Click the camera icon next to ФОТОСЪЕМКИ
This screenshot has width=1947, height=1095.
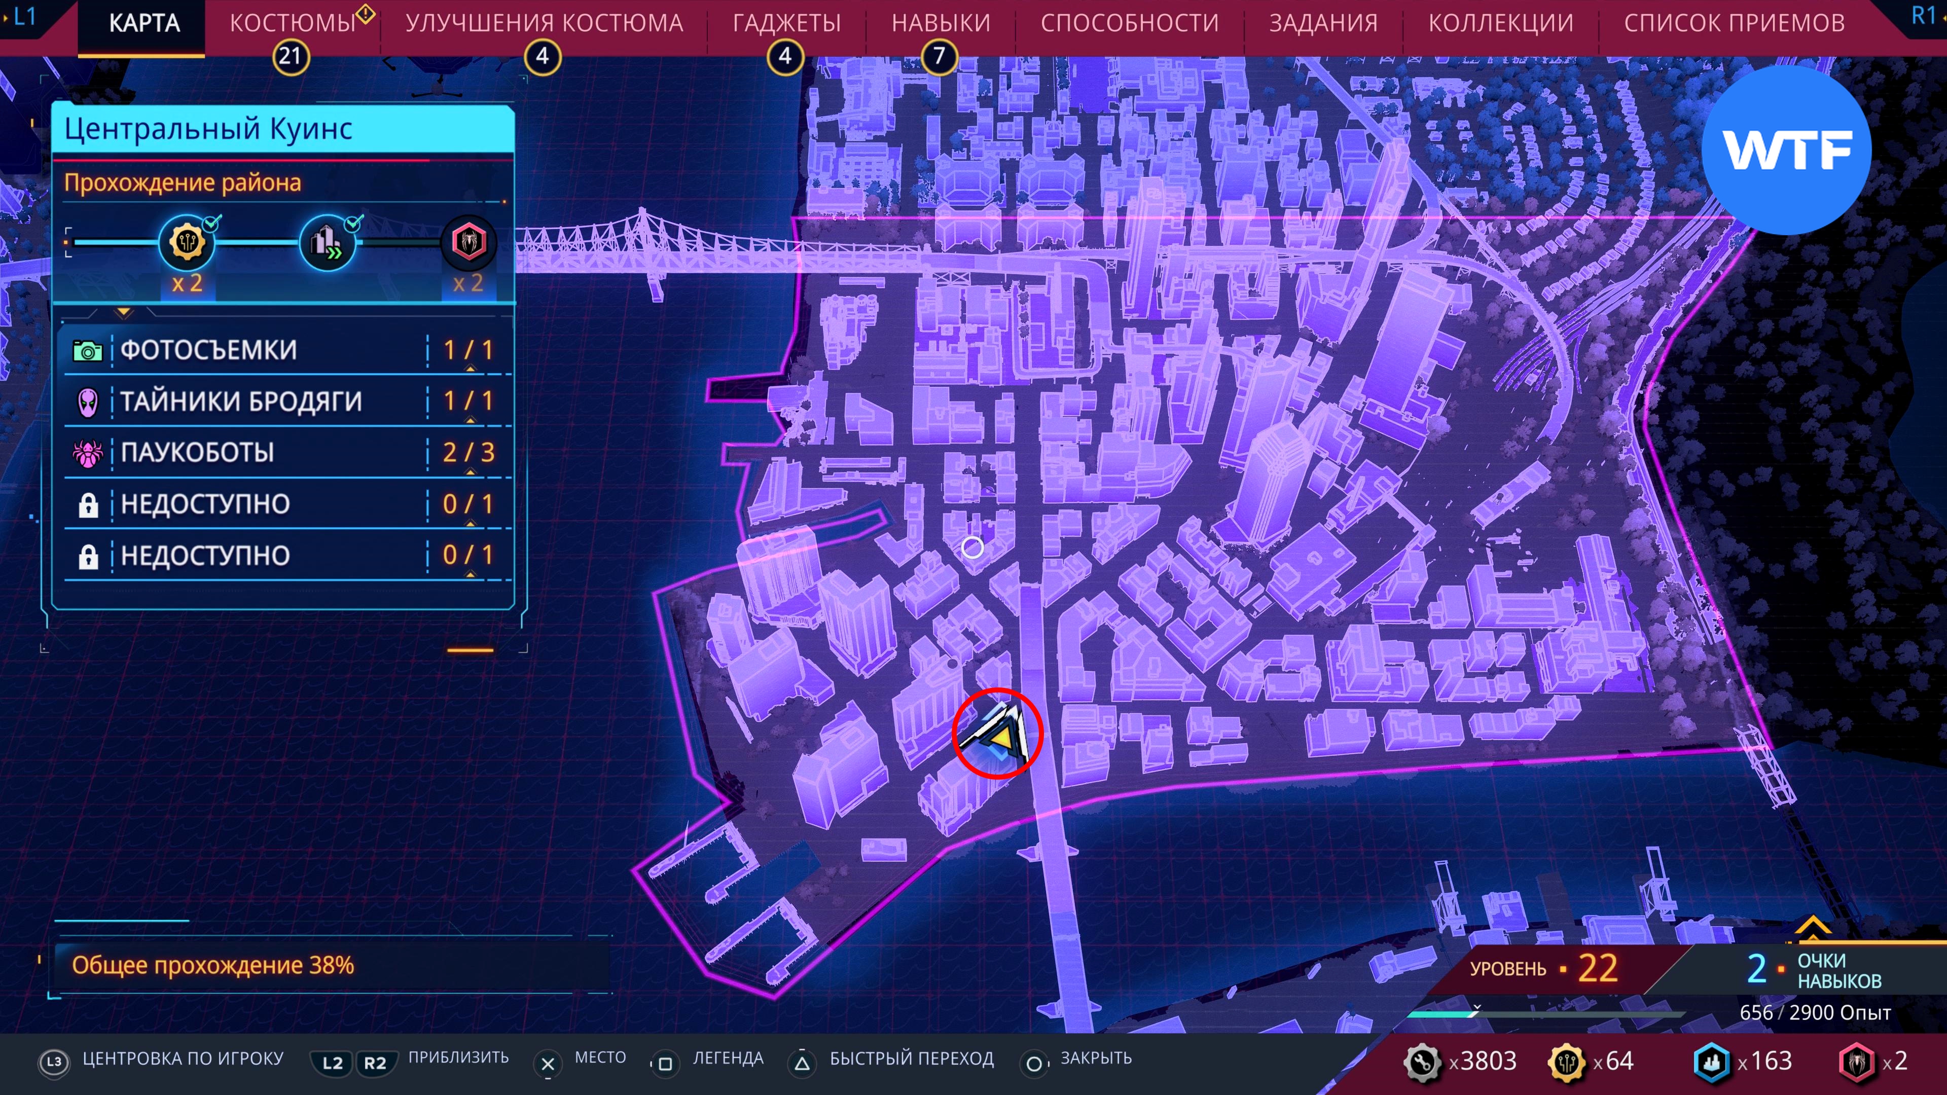click(88, 351)
